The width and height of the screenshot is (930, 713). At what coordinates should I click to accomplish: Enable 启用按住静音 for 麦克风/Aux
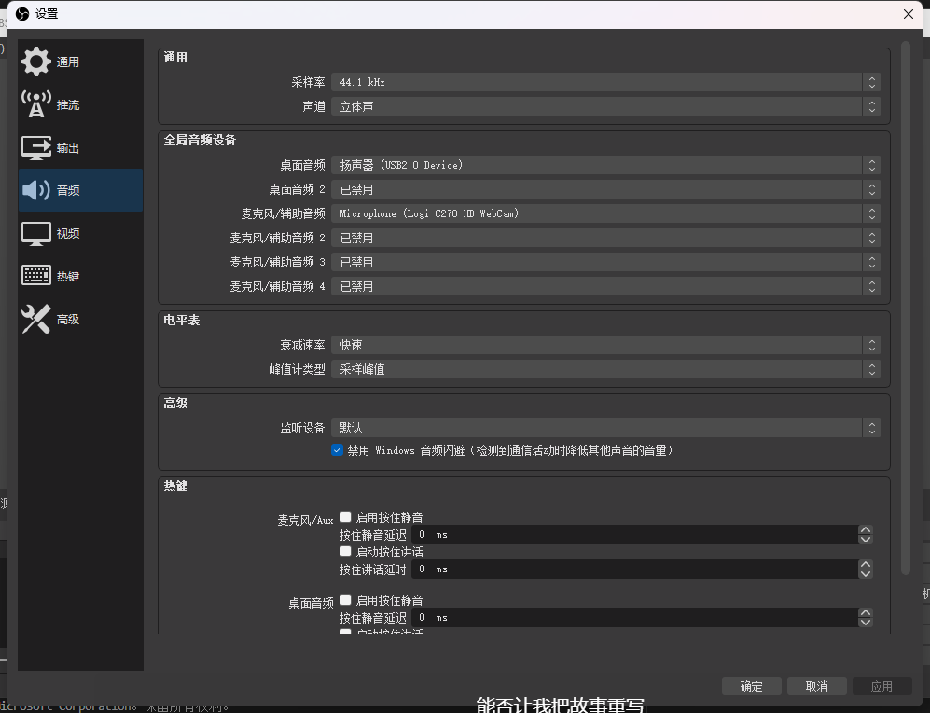pyautogui.click(x=346, y=517)
